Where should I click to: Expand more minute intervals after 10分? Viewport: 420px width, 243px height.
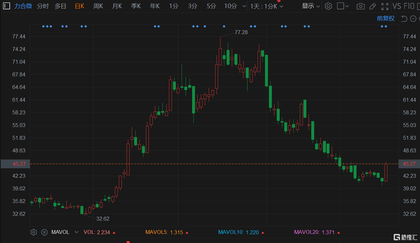(245, 6)
